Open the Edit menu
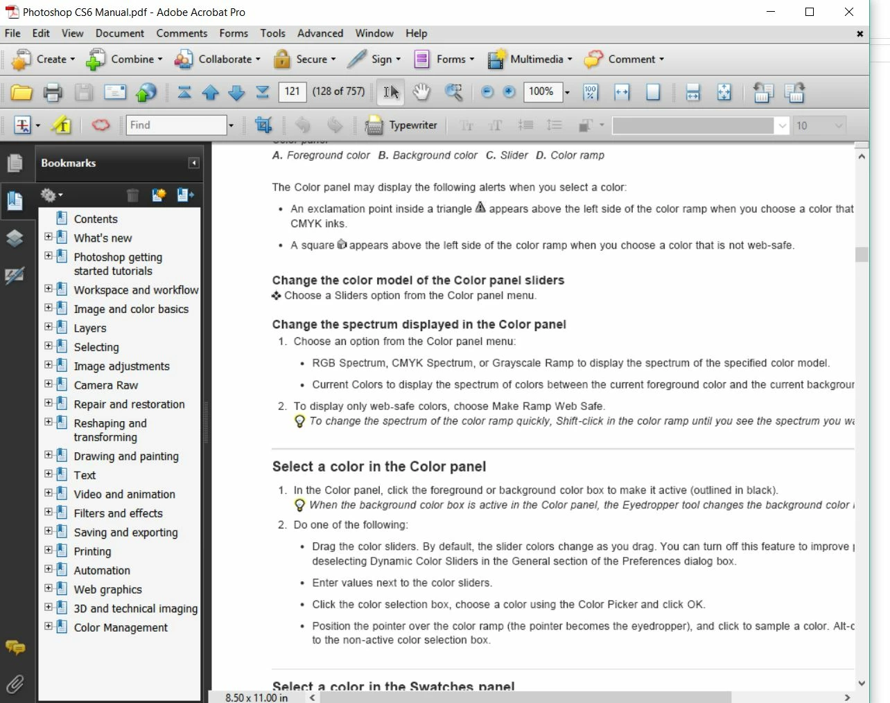 [x=41, y=33]
